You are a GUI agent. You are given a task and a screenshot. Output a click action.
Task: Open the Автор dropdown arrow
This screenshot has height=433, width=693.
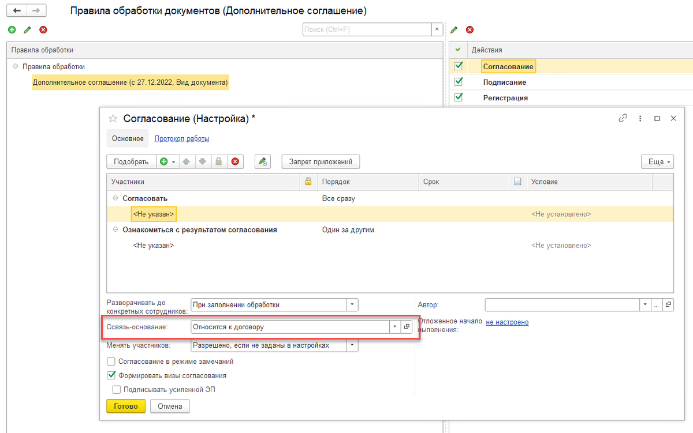tap(645, 304)
